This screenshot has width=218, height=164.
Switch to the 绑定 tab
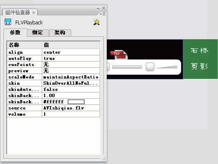coord(38,33)
